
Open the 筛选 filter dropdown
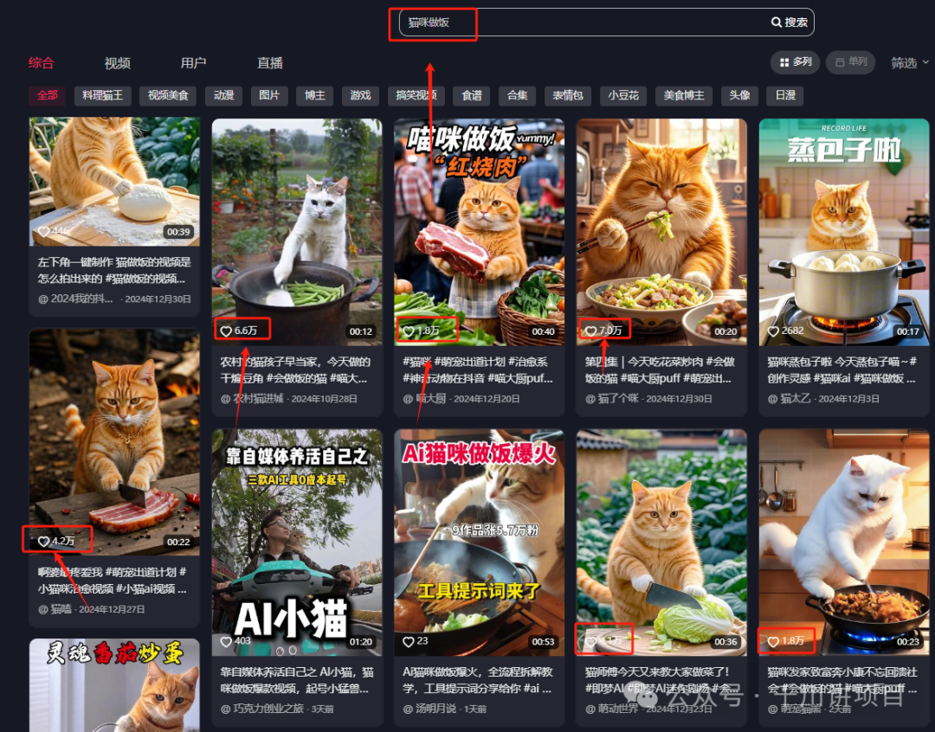(x=909, y=62)
